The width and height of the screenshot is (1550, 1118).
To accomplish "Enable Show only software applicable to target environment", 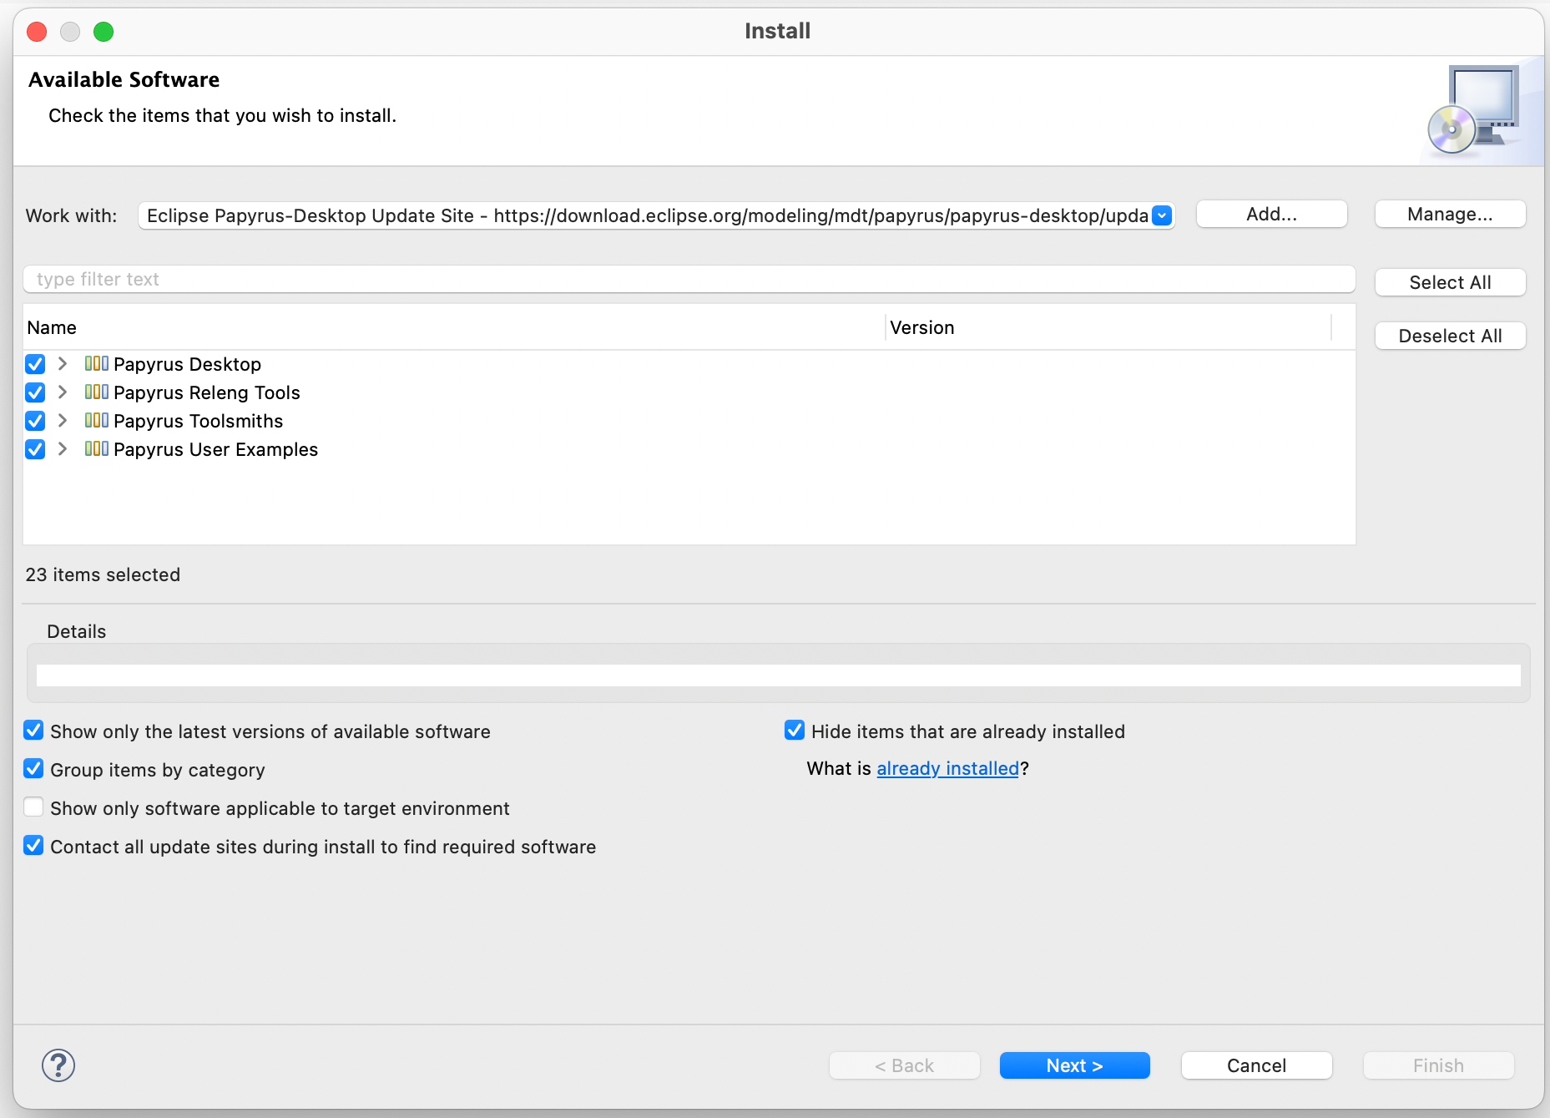I will (x=33, y=807).
